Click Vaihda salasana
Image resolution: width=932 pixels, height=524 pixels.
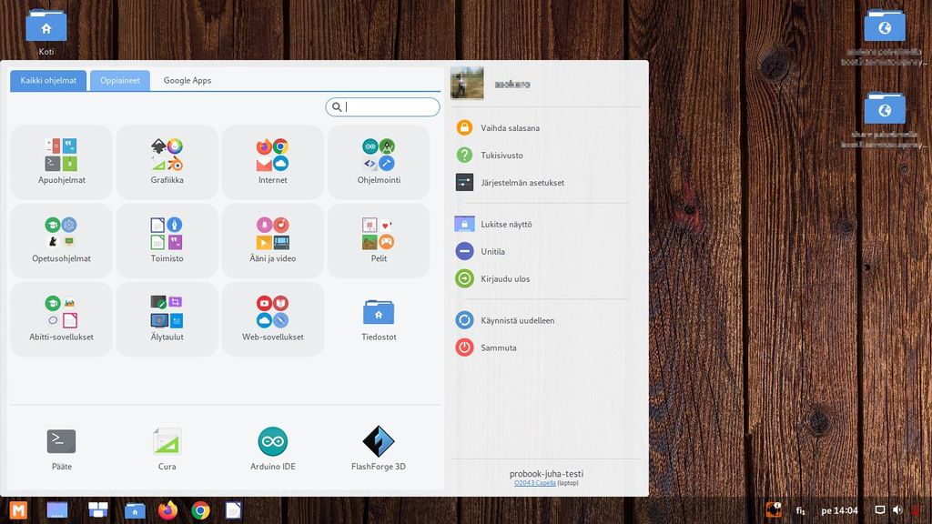point(510,128)
